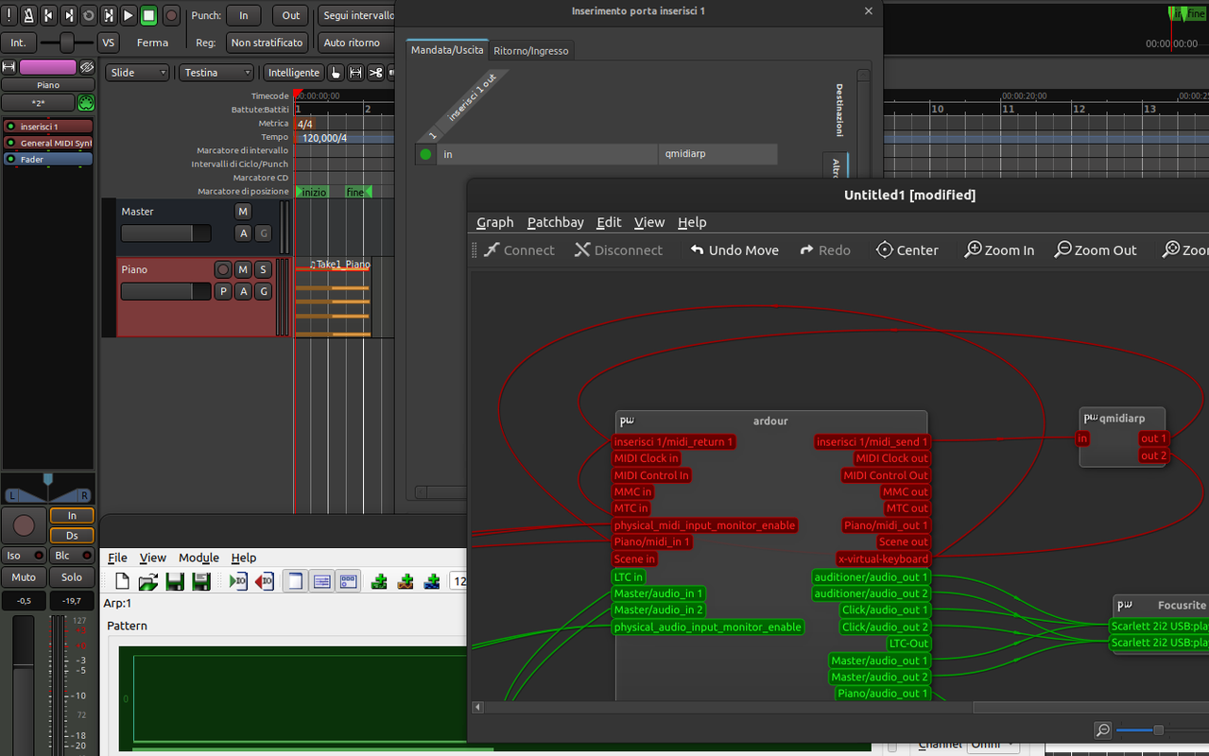Open the Edit menu in patchbay window
Viewport: 1209px width, 756px height.
[x=609, y=222]
